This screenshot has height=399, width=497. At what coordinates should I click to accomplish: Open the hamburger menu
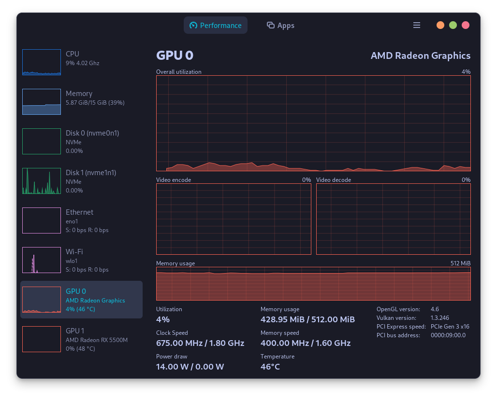(x=417, y=25)
